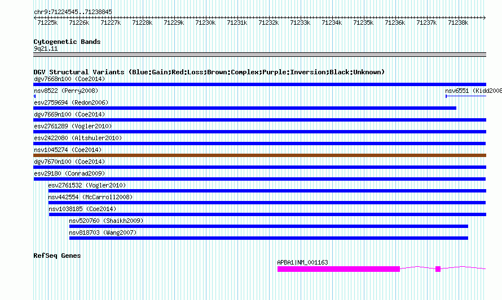The height and width of the screenshot is (300, 502).
Task: Select the nsv520760 (Shaikh2009) variant bar
Action: click(x=268, y=226)
